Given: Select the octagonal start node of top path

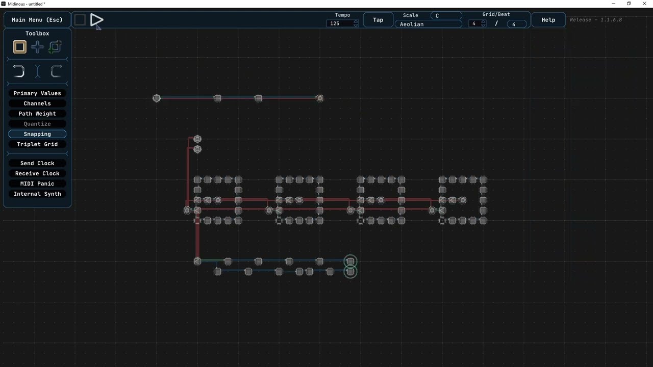Looking at the screenshot, I should [157, 98].
